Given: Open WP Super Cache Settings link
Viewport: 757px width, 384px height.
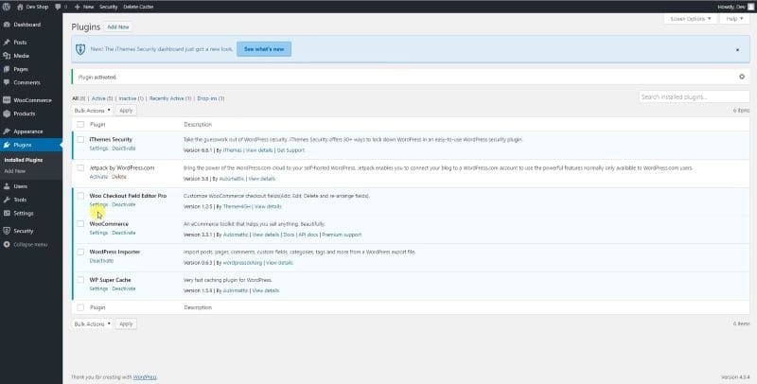Looking at the screenshot, I should (x=98, y=288).
